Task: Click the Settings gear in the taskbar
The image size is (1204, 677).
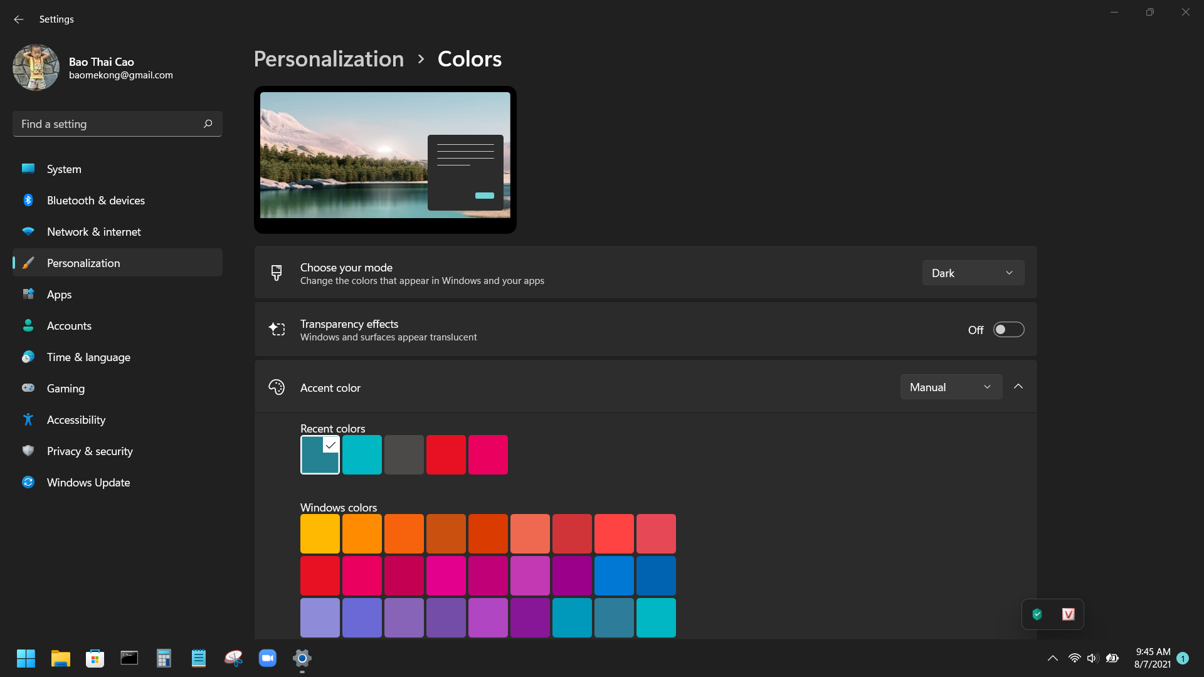Action: click(x=302, y=658)
